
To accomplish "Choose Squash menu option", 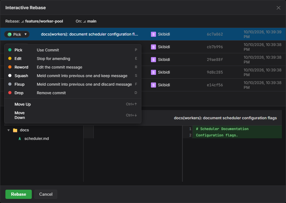I will pyautogui.click(x=72, y=76).
